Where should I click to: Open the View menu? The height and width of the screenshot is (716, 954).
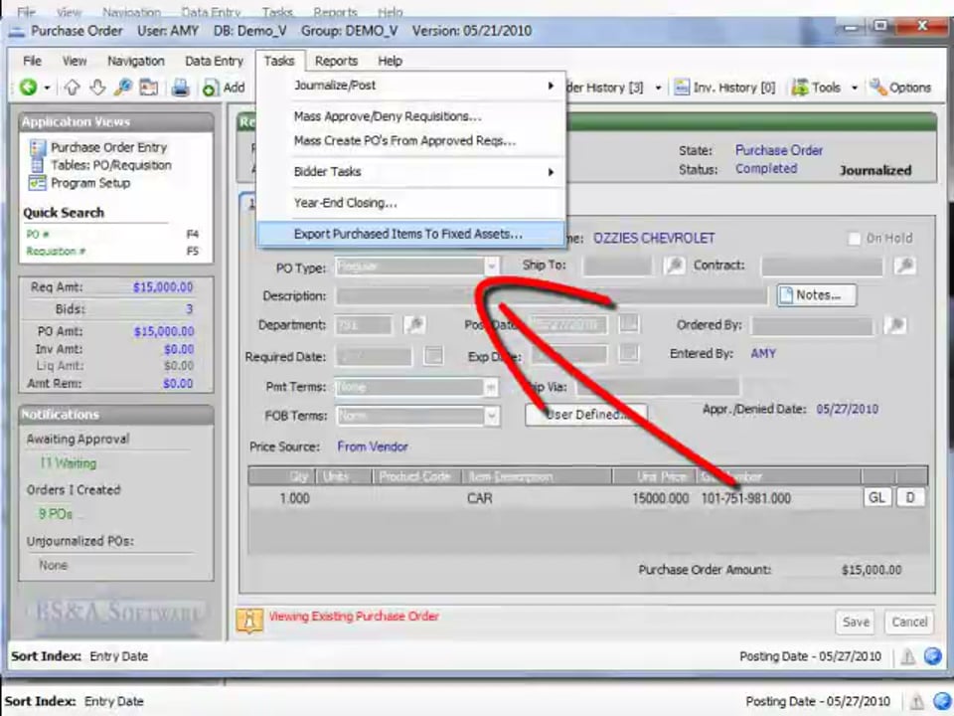(x=75, y=61)
